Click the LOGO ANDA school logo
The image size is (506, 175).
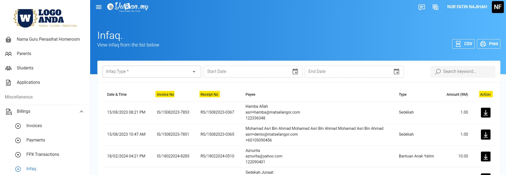pos(45,18)
